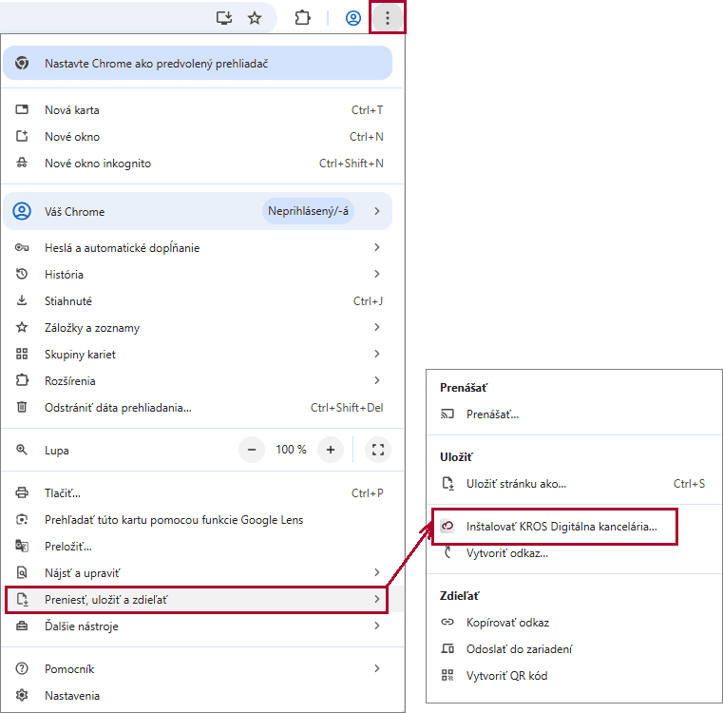The height and width of the screenshot is (713, 723).
Task: Open Nastavenia from the menu
Action: tap(72, 696)
